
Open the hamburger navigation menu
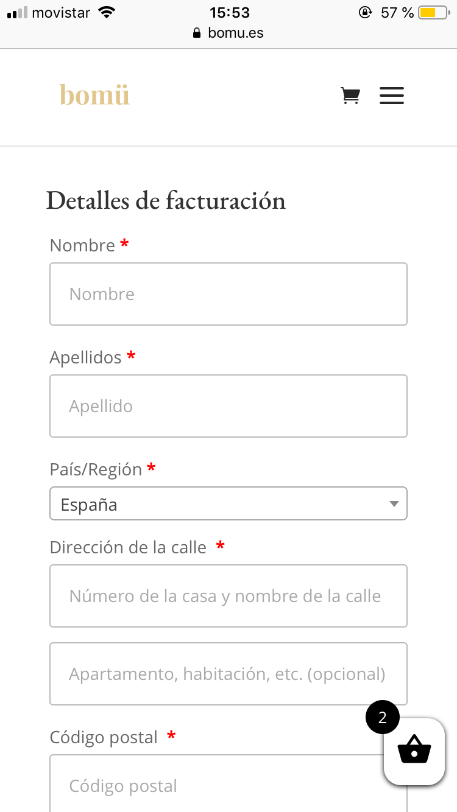pos(392,96)
